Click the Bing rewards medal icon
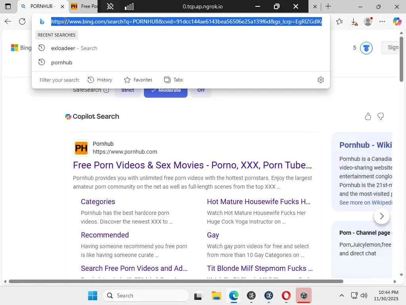Screen dimensions: 406x305 click(366, 48)
